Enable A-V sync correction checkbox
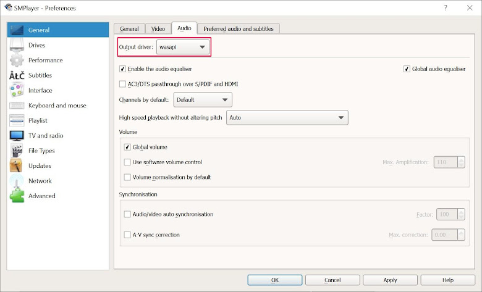Screen dimensions: 482x292 tap(127, 235)
